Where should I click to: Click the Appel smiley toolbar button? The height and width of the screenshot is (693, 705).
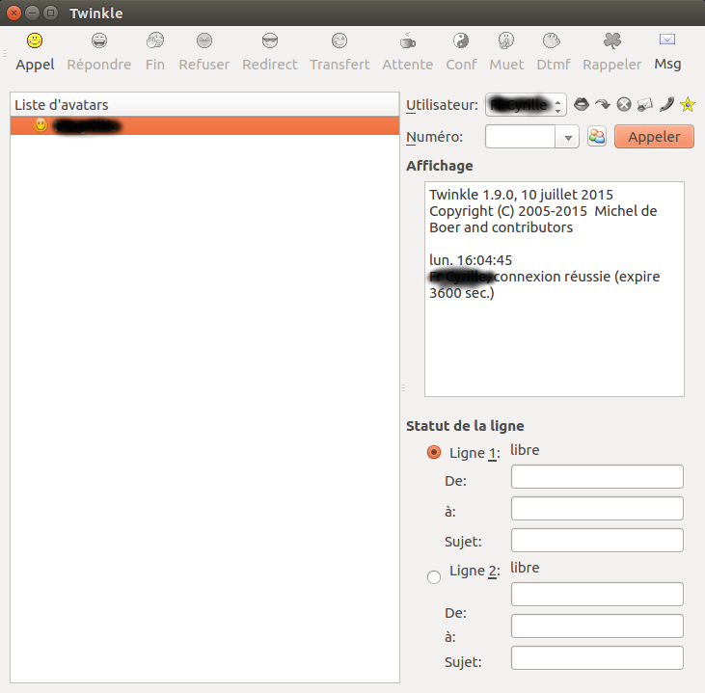pyautogui.click(x=35, y=52)
